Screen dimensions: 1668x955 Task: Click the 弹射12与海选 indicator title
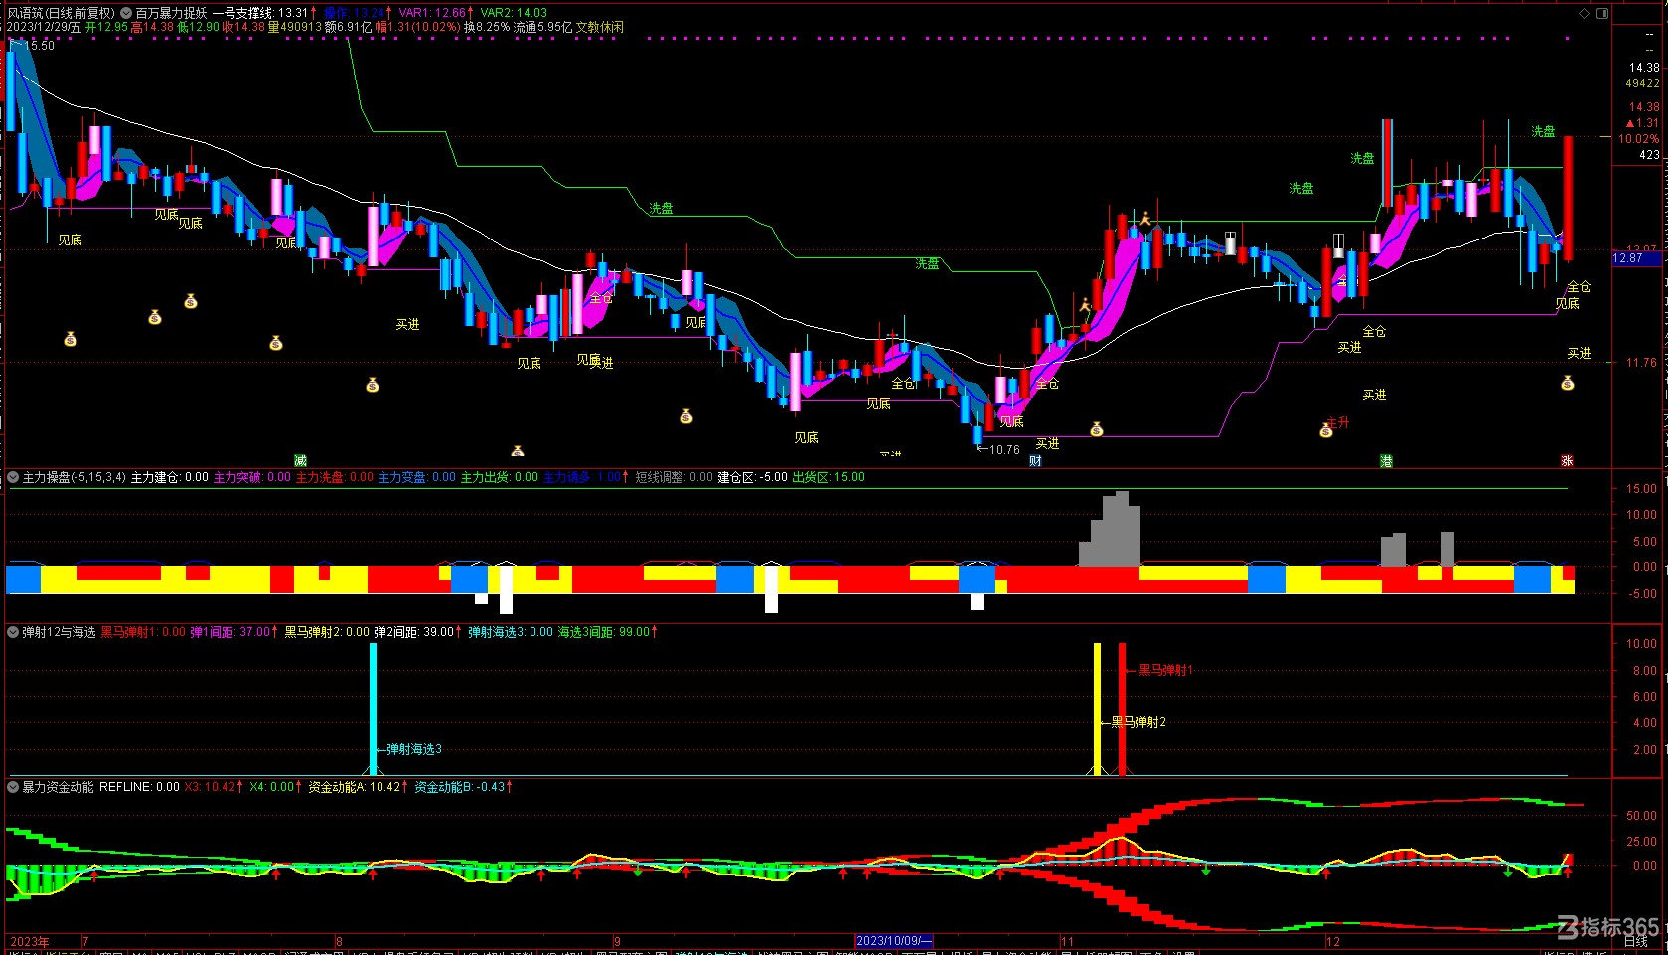[59, 632]
